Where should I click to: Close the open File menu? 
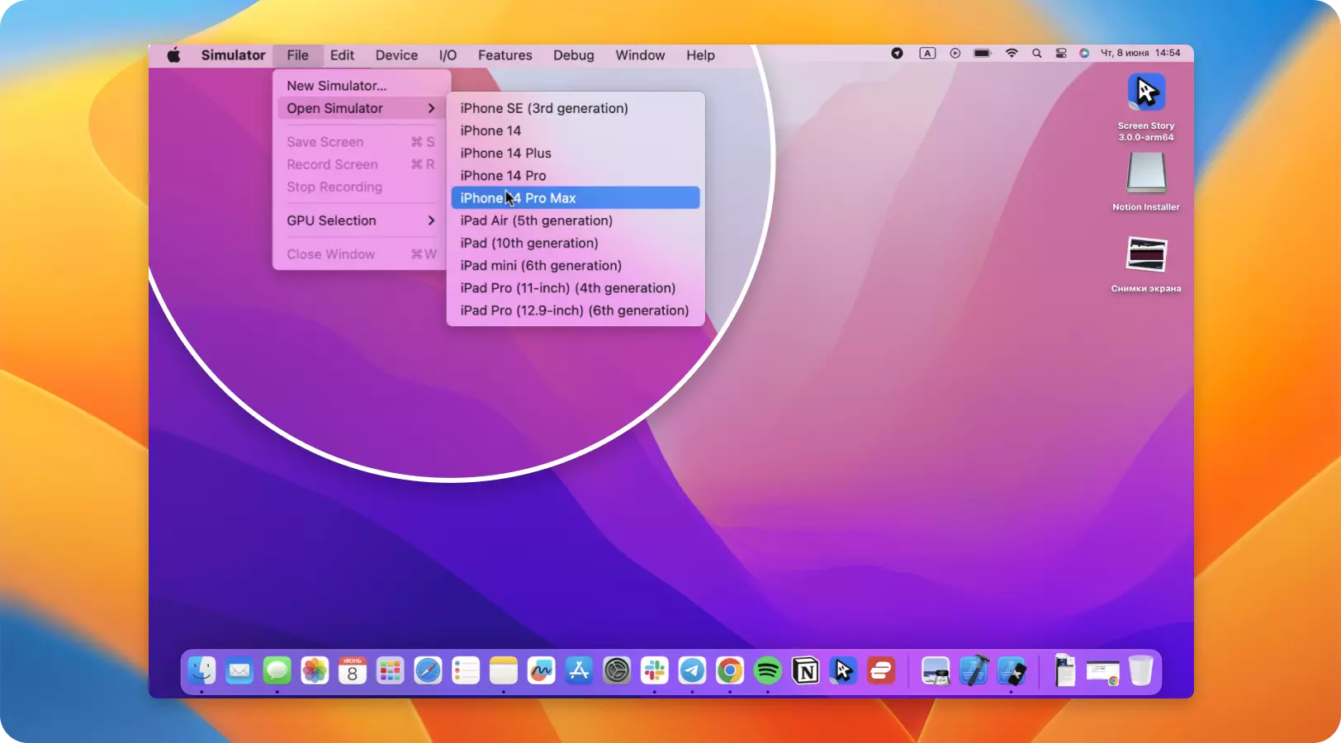(x=297, y=55)
